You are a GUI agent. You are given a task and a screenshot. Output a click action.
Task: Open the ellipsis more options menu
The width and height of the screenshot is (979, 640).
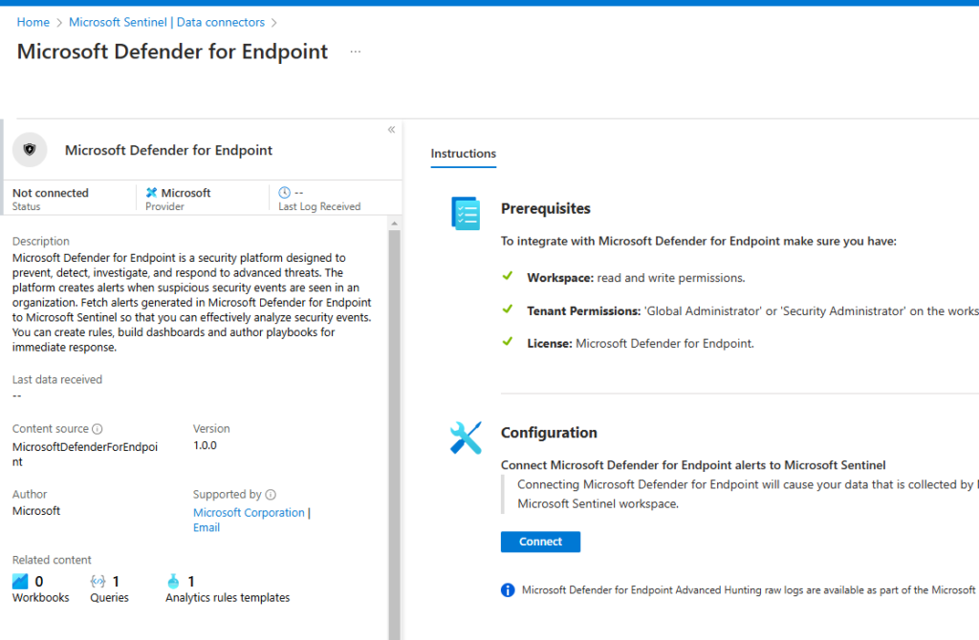point(356,52)
